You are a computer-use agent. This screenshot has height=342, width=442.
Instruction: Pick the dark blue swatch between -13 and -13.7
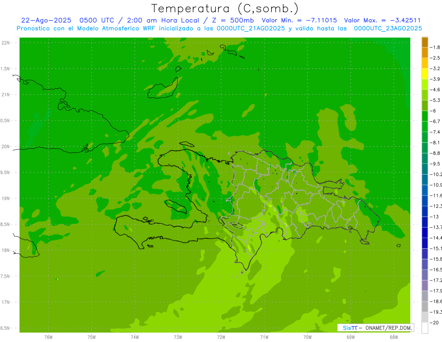click(425, 222)
